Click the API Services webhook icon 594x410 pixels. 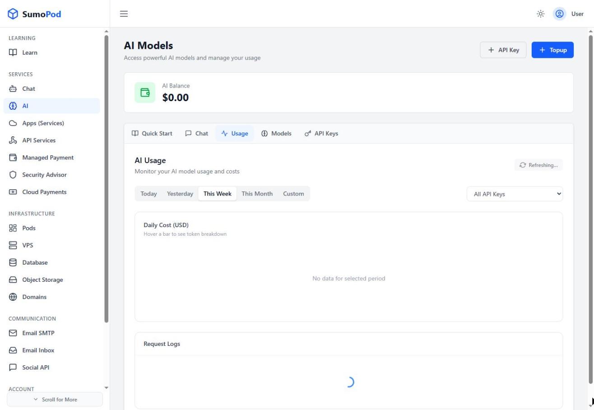[14, 140]
